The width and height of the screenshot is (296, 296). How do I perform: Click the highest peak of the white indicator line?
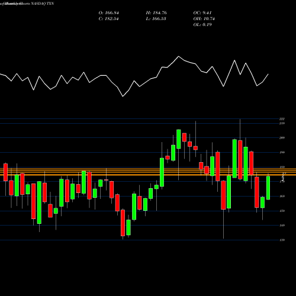[x=179, y=56]
